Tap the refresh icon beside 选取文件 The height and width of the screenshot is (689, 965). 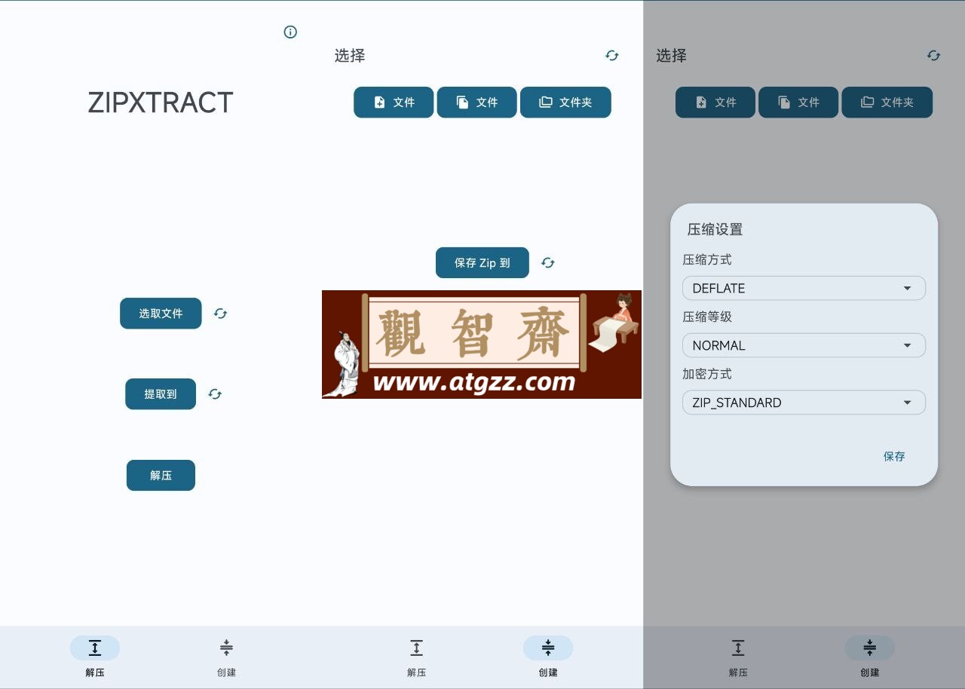(220, 314)
